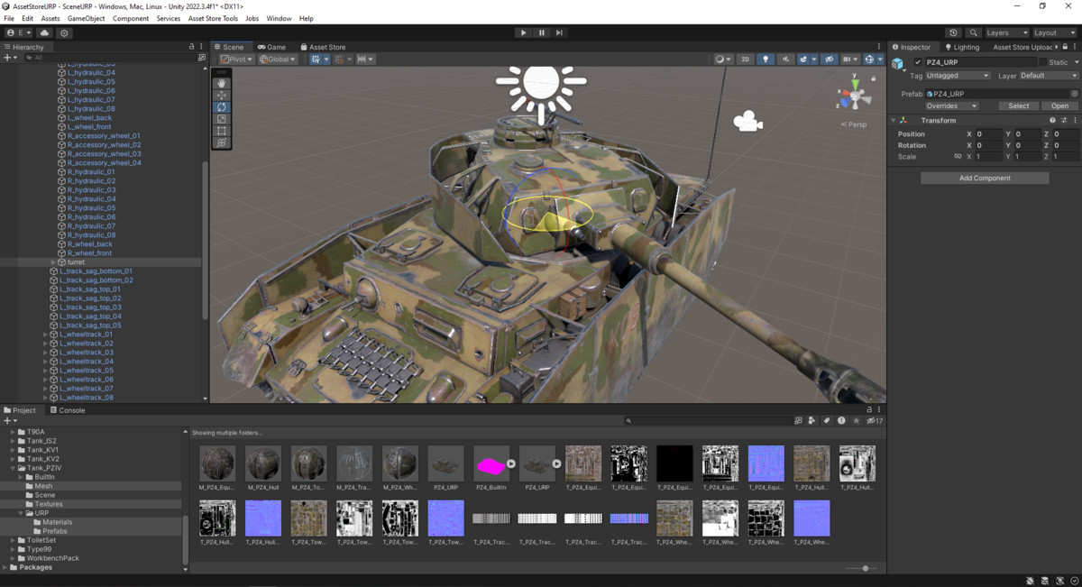Viewport: 1082px width, 587px height.
Task: Select the Move tool in the Scene toolbar
Action: (222, 96)
